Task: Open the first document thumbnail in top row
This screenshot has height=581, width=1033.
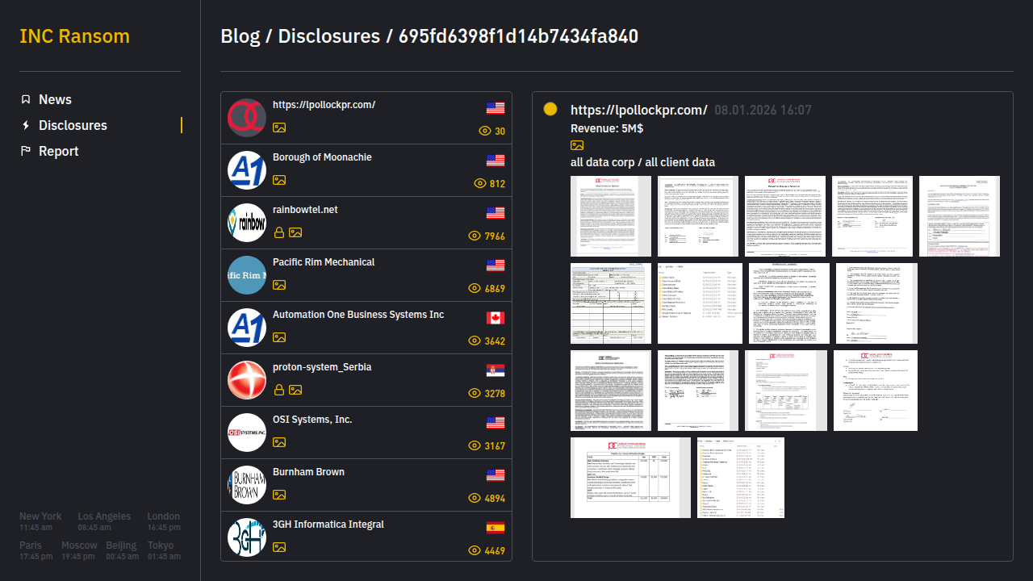Action: [610, 216]
